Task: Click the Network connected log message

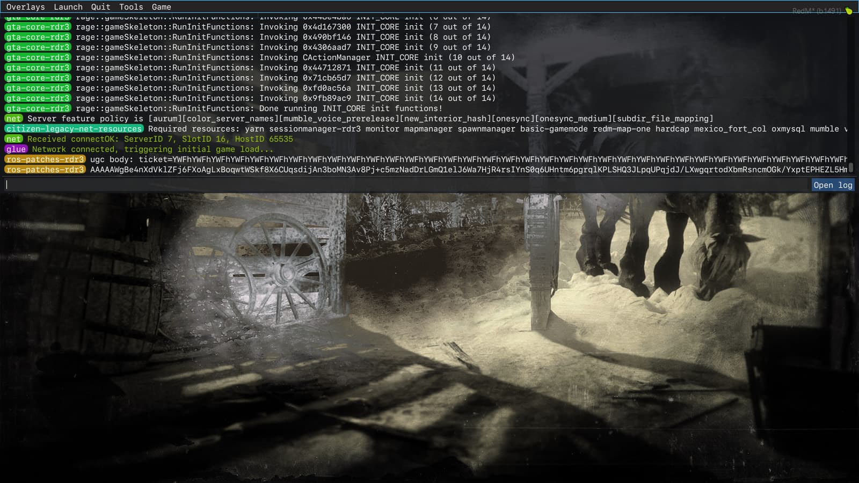Action: (x=150, y=149)
